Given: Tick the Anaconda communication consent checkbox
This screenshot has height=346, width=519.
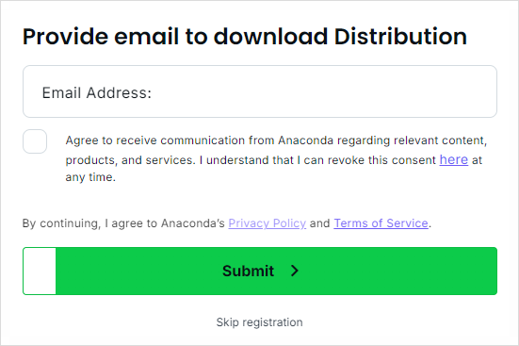Looking at the screenshot, I should pyautogui.click(x=35, y=141).
